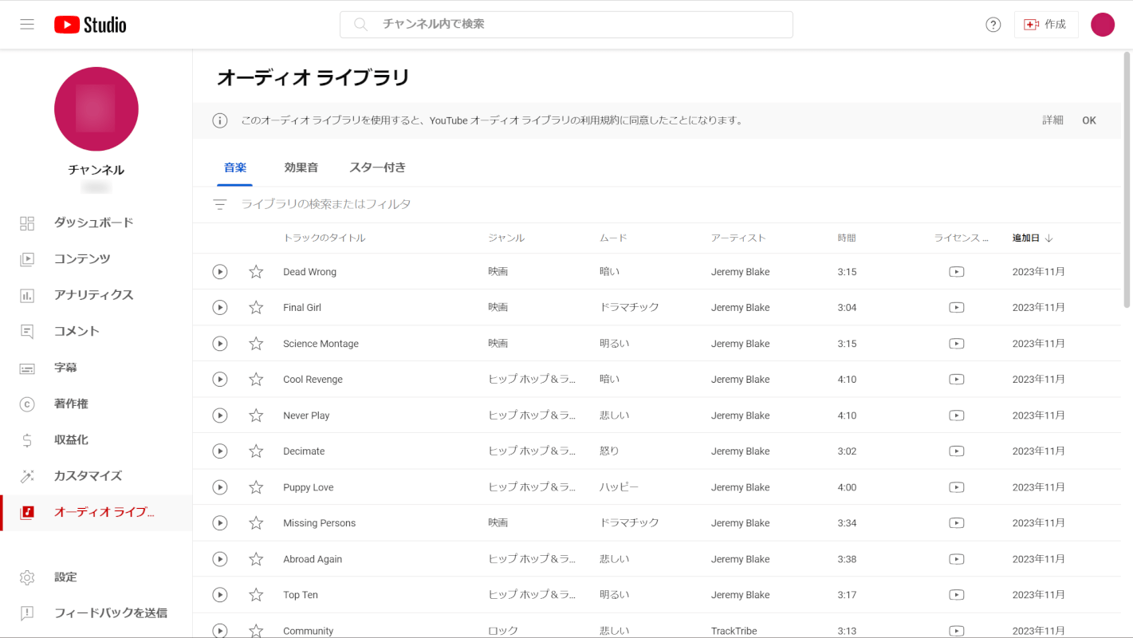
Task: Play the Puppy Love track
Action: 220,487
